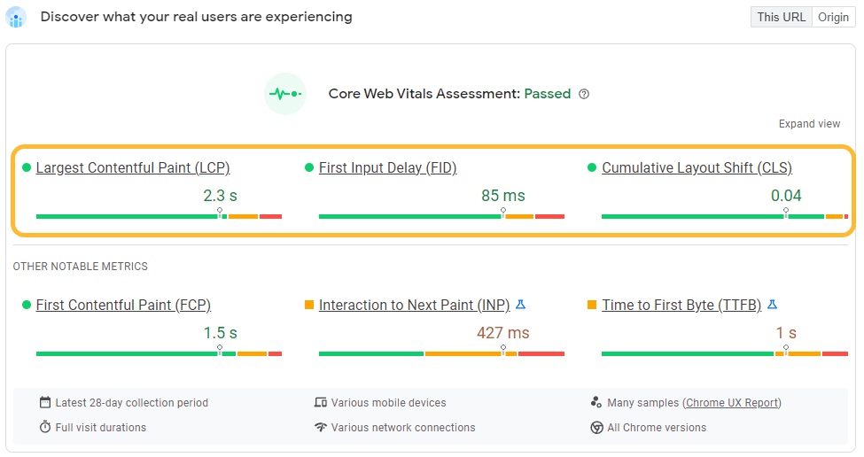Click the 427 ms INP value
Screen dimensions: 864x457
click(x=502, y=333)
